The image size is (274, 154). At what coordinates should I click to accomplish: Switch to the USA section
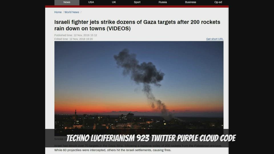coord(91,2)
